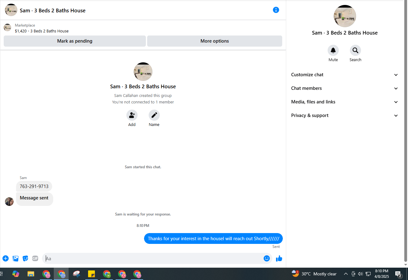Click the group photo in the chat center
This screenshot has height=280, width=408.
tap(143, 72)
